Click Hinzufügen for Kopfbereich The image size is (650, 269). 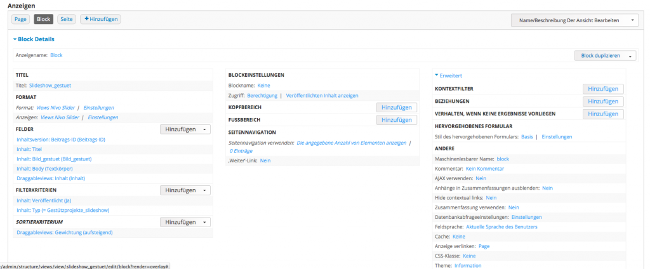tap(396, 108)
